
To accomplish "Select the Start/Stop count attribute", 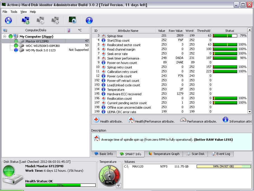I will [x=170, y=40].
